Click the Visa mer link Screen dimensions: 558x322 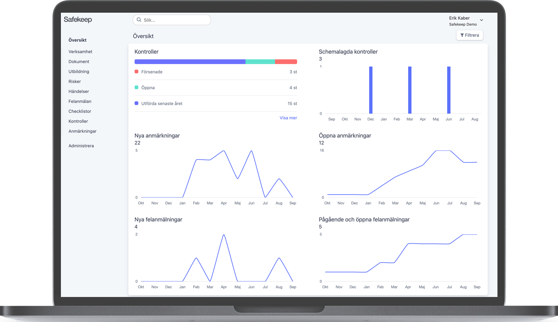(288, 118)
